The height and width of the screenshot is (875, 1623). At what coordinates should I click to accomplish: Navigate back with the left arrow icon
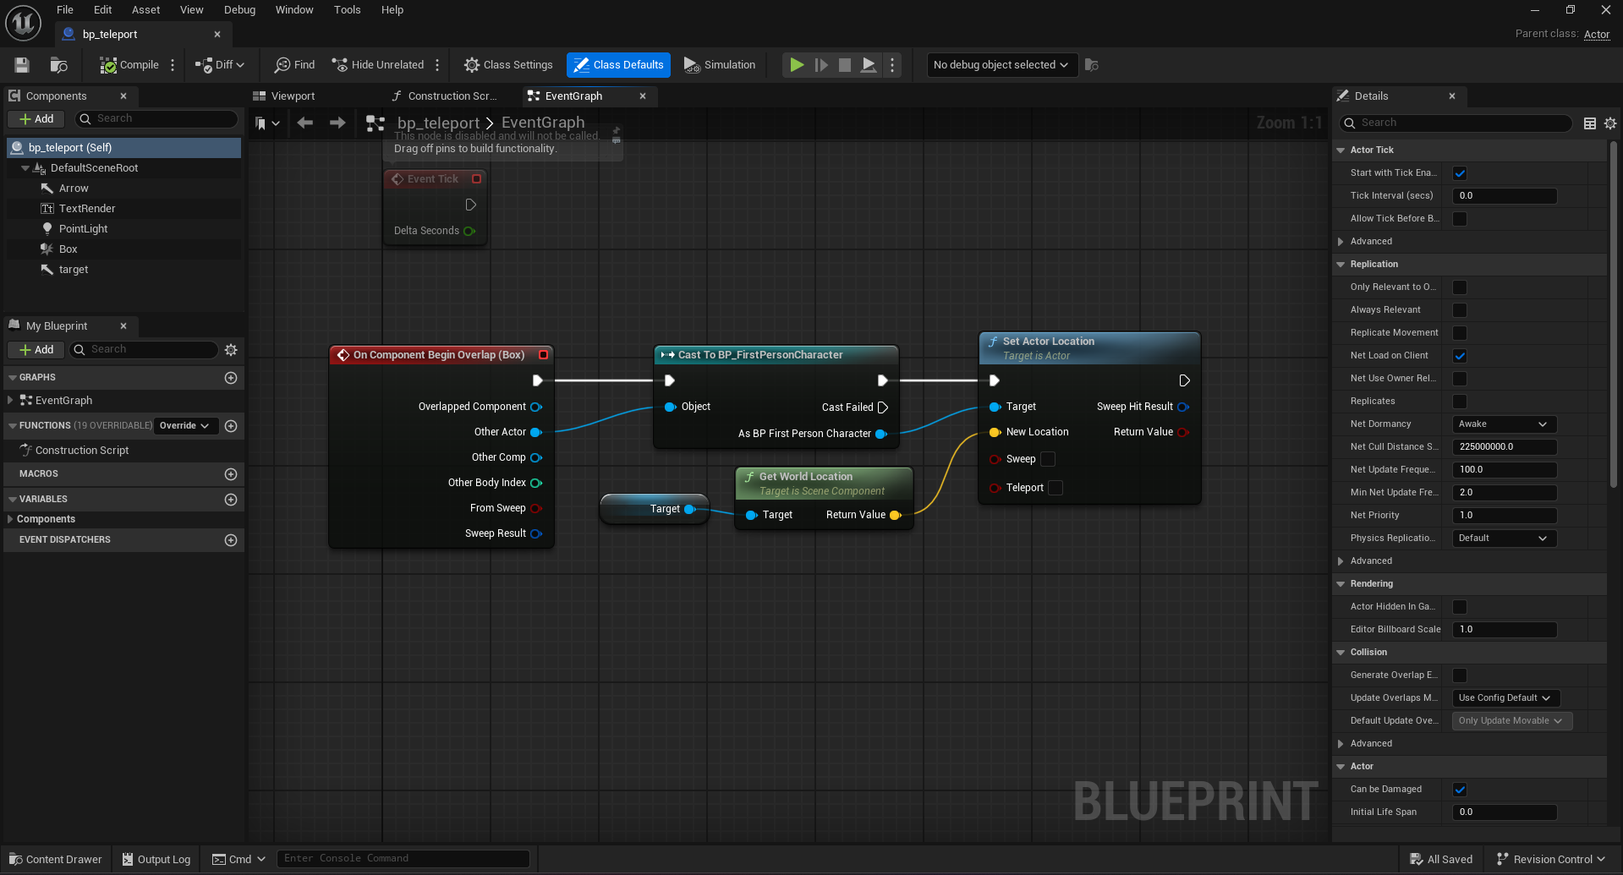(305, 123)
